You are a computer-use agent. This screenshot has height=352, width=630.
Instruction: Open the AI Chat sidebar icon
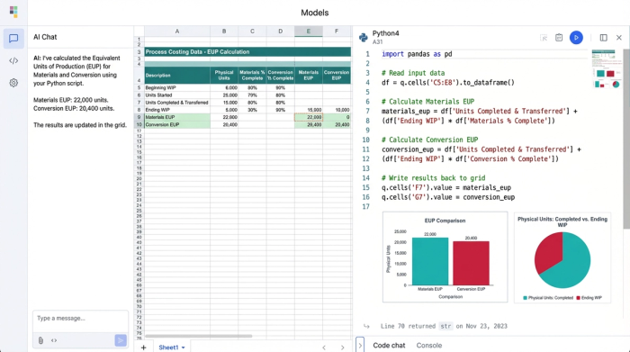[x=13, y=39]
